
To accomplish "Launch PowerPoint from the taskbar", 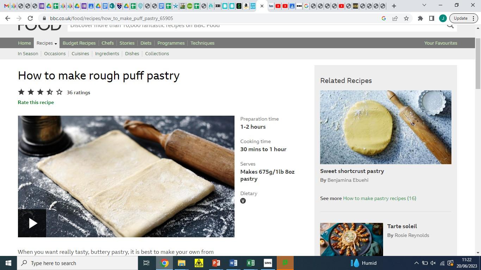I will [216, 263].
